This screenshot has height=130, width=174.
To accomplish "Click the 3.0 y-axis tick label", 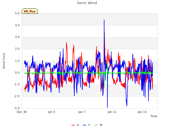I will [x=17, y=37].
